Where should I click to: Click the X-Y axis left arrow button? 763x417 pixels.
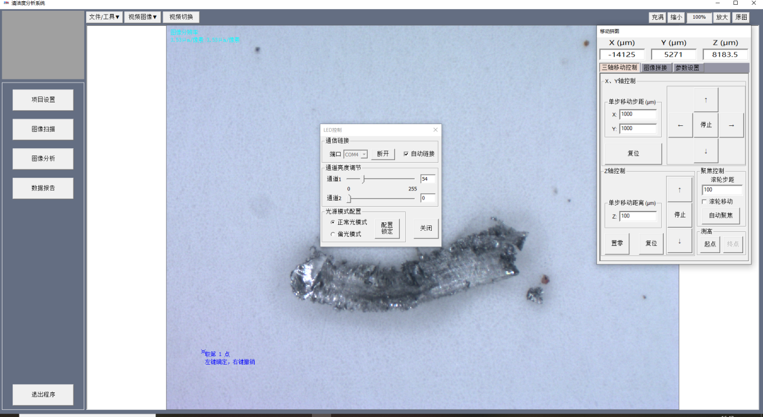pos(680,125)
